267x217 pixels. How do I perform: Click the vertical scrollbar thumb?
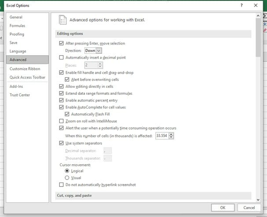258,37
